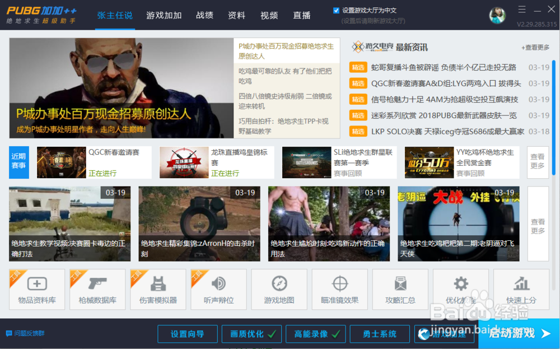Click the 游久电竞 logo

(372, 47)
